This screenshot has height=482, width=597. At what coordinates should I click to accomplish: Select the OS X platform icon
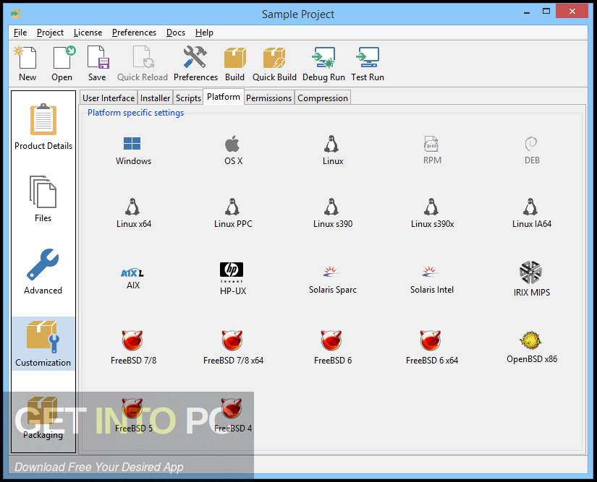coord(233,150)
